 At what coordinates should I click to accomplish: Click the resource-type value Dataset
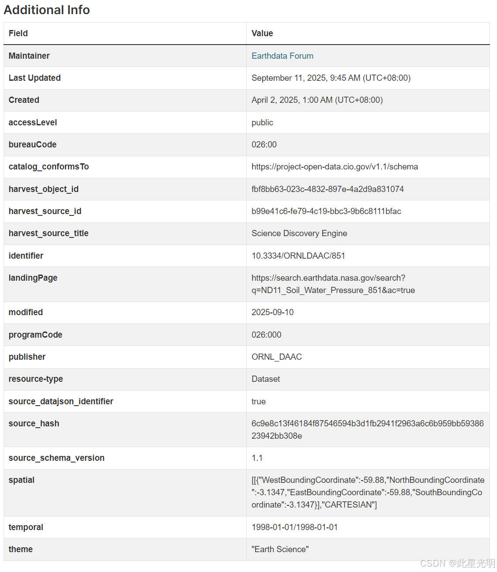pos(266,379)
